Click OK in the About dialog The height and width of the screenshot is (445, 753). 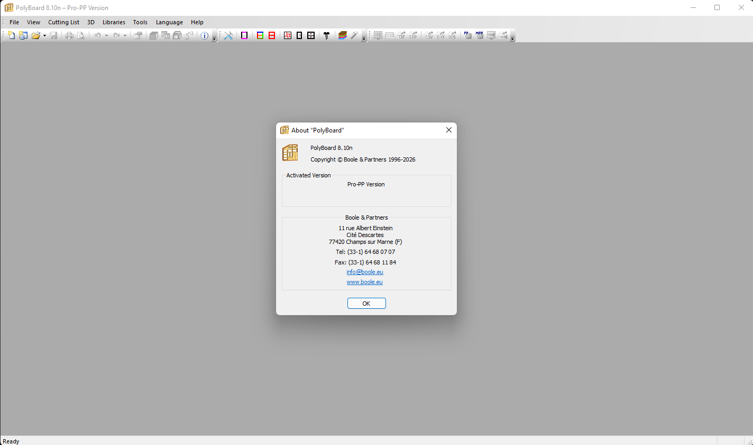[366, 304]
